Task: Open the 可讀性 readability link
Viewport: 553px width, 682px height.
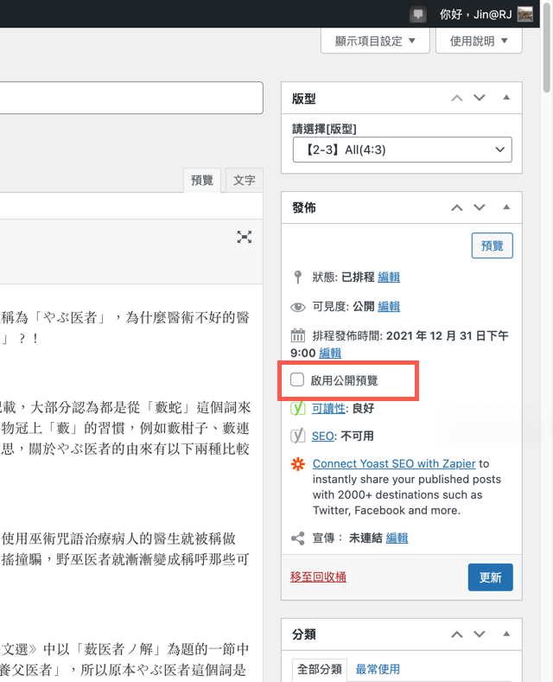Action: (x=328, y=408)
